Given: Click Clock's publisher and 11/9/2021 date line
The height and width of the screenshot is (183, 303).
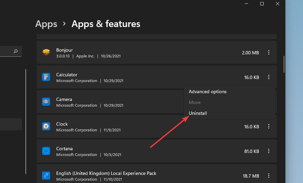Looking at the screenshot, I should 88,130.
